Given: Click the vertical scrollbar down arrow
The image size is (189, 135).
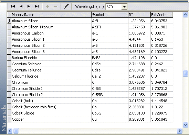Looking at the screenshot, I should (x=185, y=125).
